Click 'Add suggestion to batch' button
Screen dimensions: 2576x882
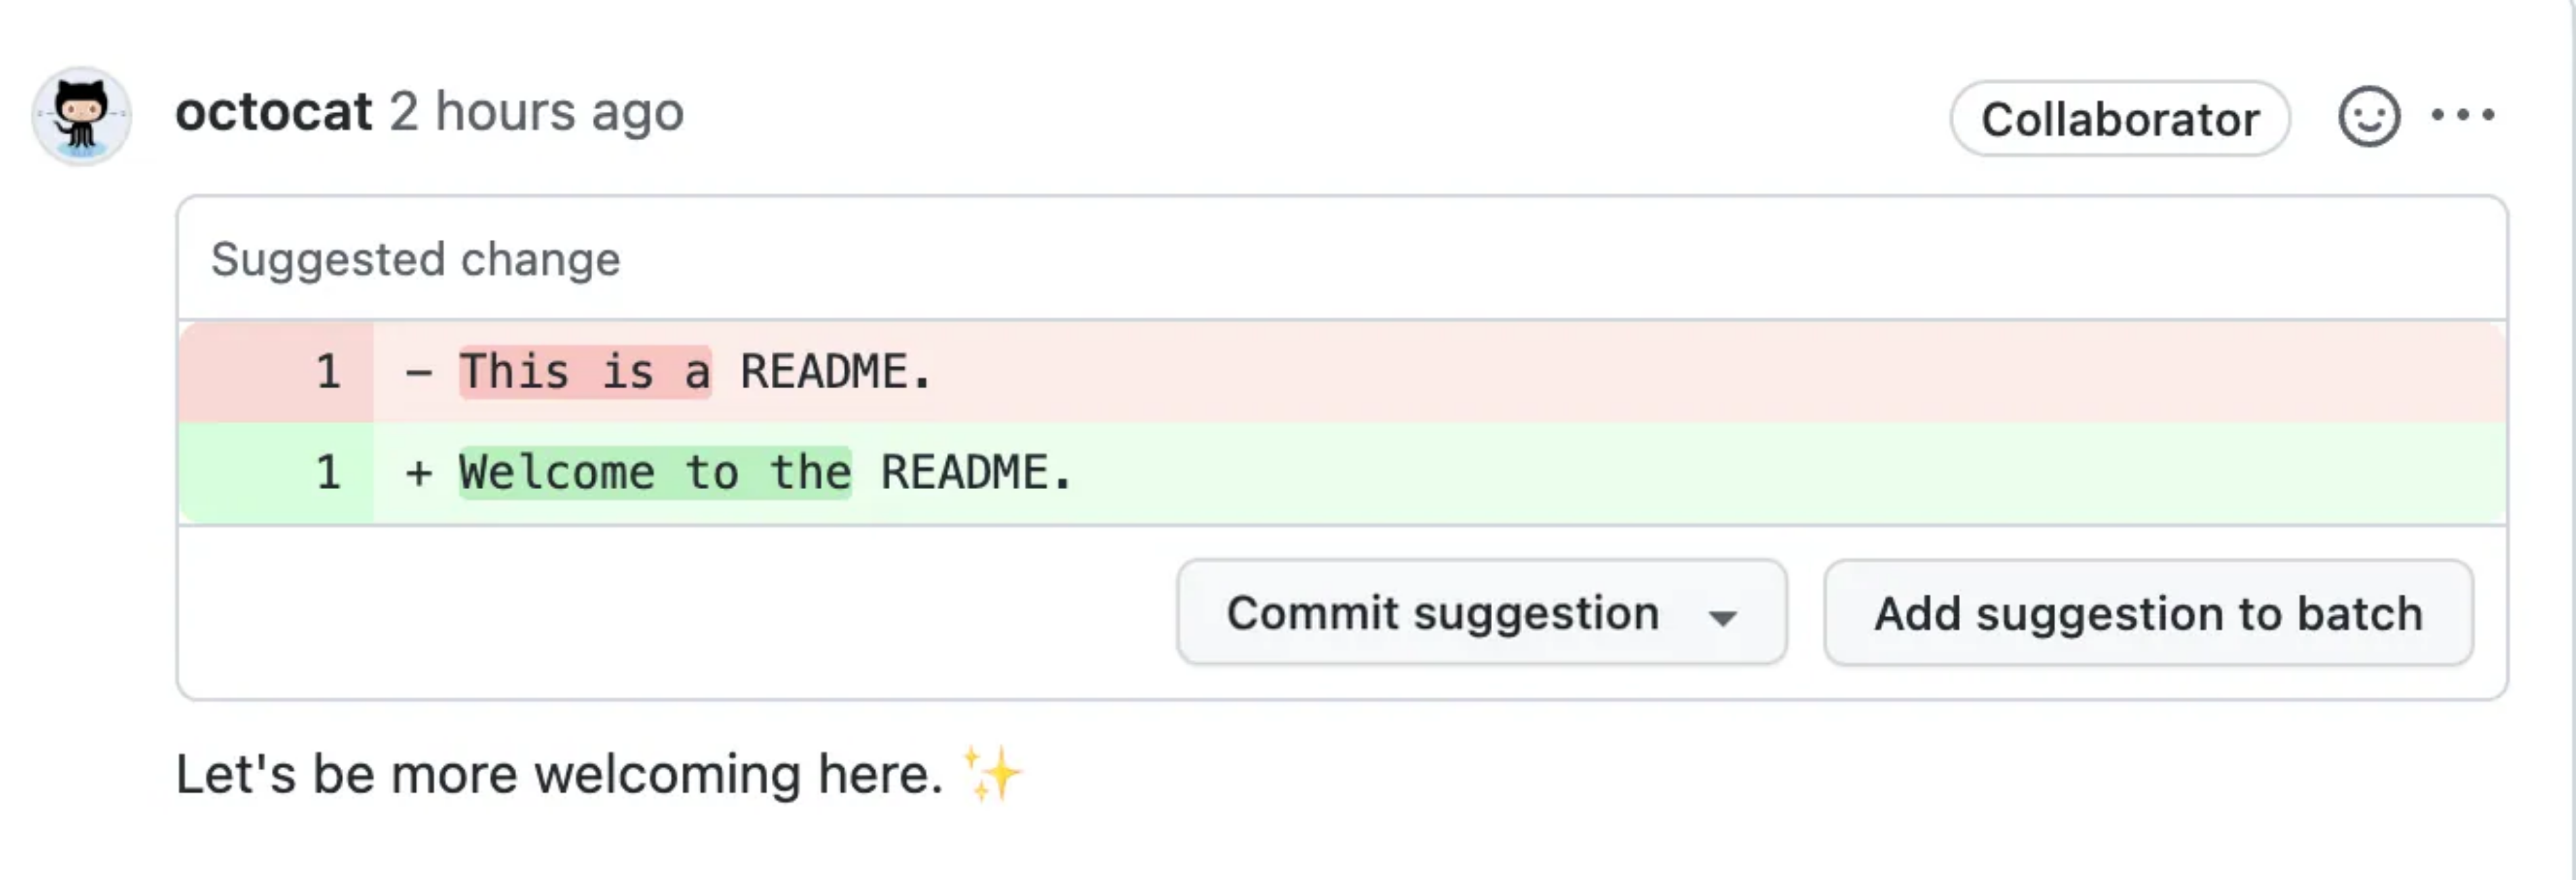pyautogui.click(x=2148, y=613)
